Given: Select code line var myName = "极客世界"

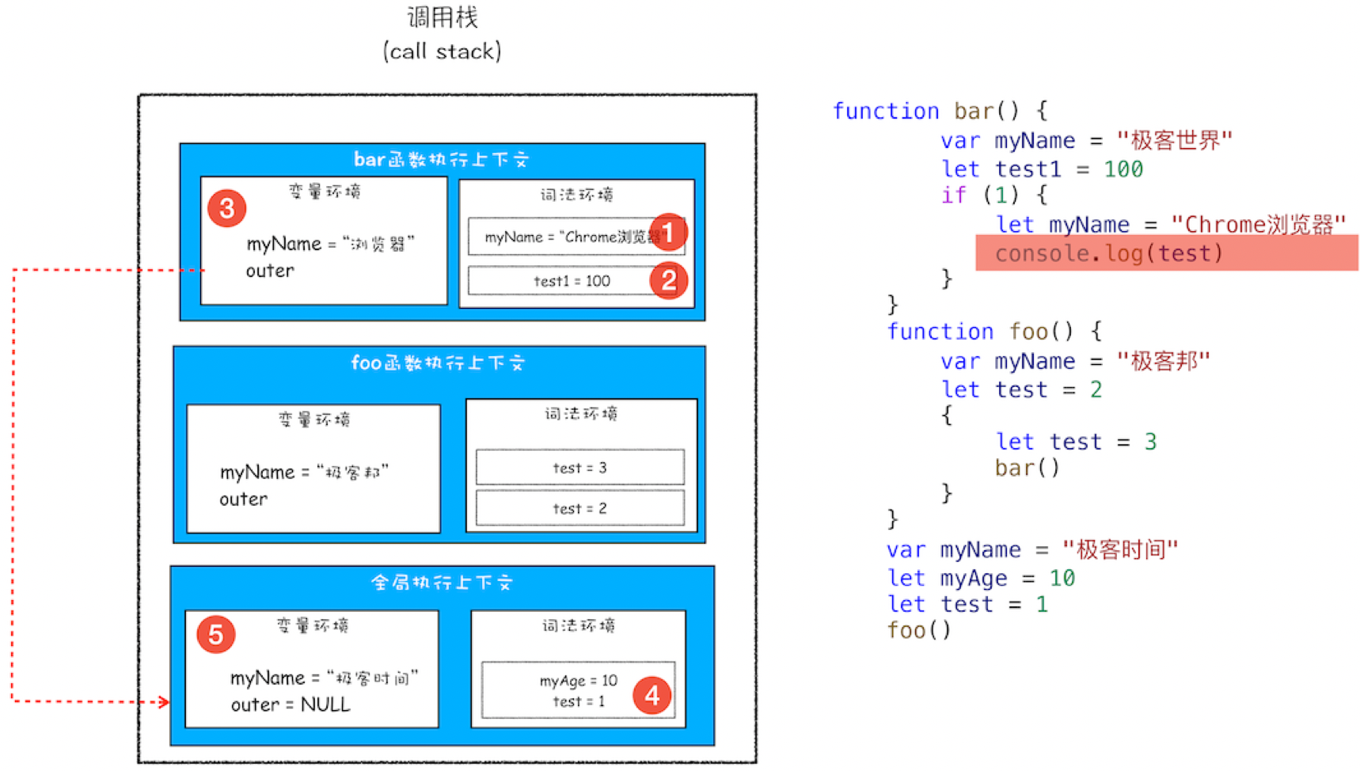Looking at the screenshot, I should point(1086,140).
